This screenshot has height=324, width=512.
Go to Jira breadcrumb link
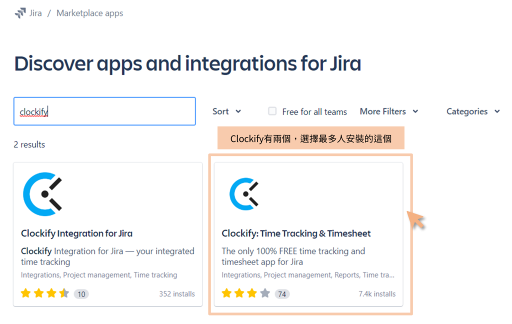[35, 13]
